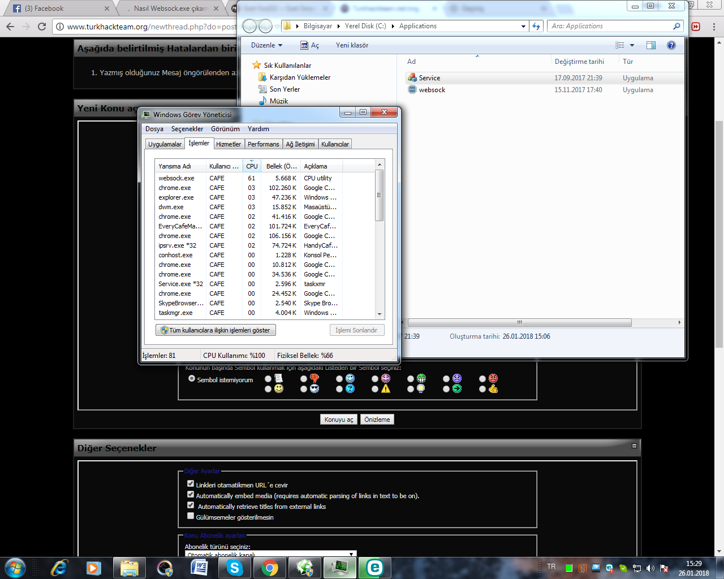Open the Chrome three-dot menu
Viewport: 724px width, 579px height.
pyautogui.click(x=714, y=27)
